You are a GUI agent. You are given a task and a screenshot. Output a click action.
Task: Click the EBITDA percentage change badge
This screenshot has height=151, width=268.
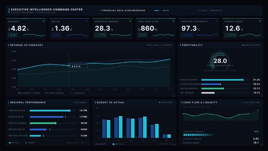point(56,35)
